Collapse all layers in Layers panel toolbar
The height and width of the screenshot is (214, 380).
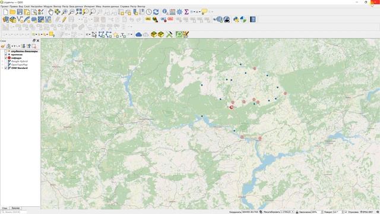point(29,46)
